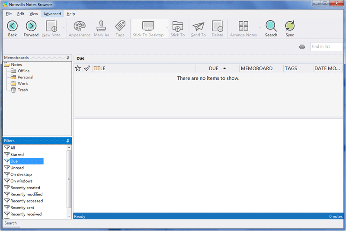Screen dimensions: 346x231
Task: Click the Find in list field
Action: click(327, 46)
